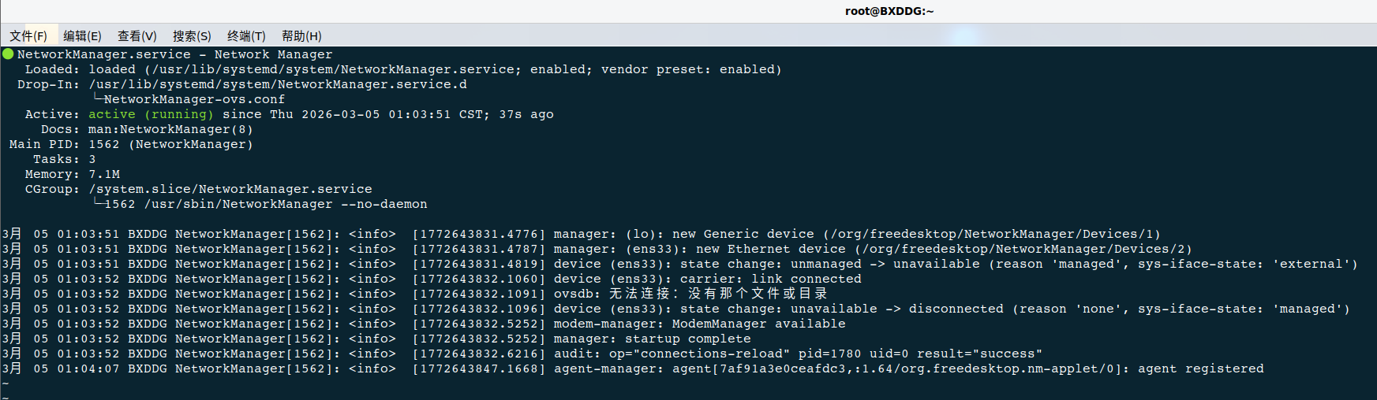Open the 终端(T) menu

pyautogui.click(x=246, y=36)
